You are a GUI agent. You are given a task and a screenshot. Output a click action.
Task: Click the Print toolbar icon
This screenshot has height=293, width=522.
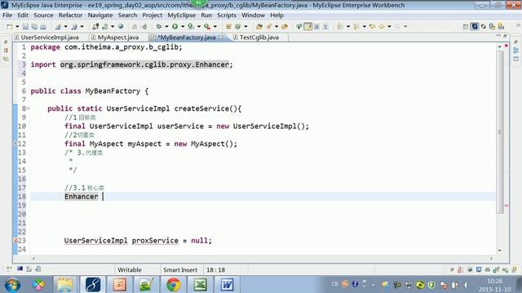(43, 27)
